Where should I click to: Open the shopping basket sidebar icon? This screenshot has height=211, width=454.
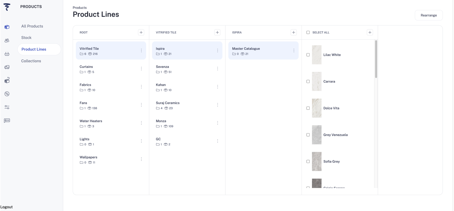pos(7,54)
